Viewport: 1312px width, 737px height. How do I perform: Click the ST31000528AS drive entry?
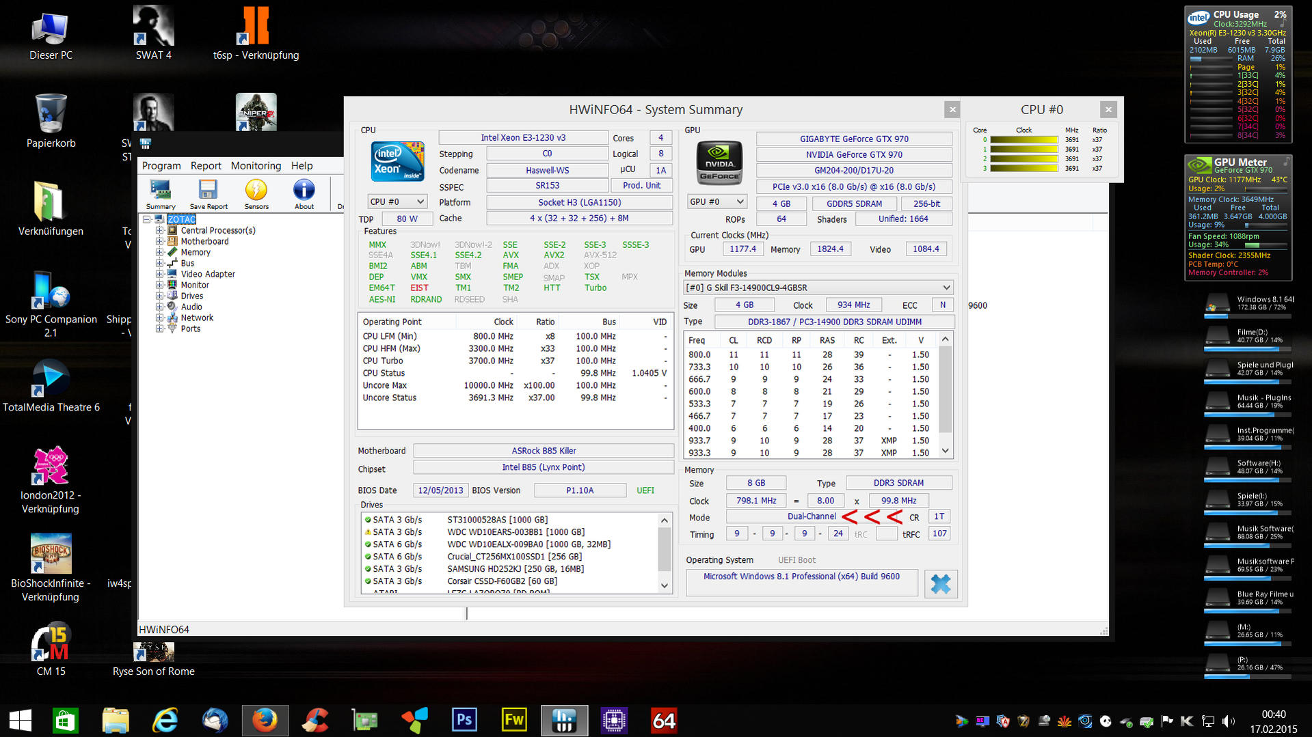click(498, 520)
